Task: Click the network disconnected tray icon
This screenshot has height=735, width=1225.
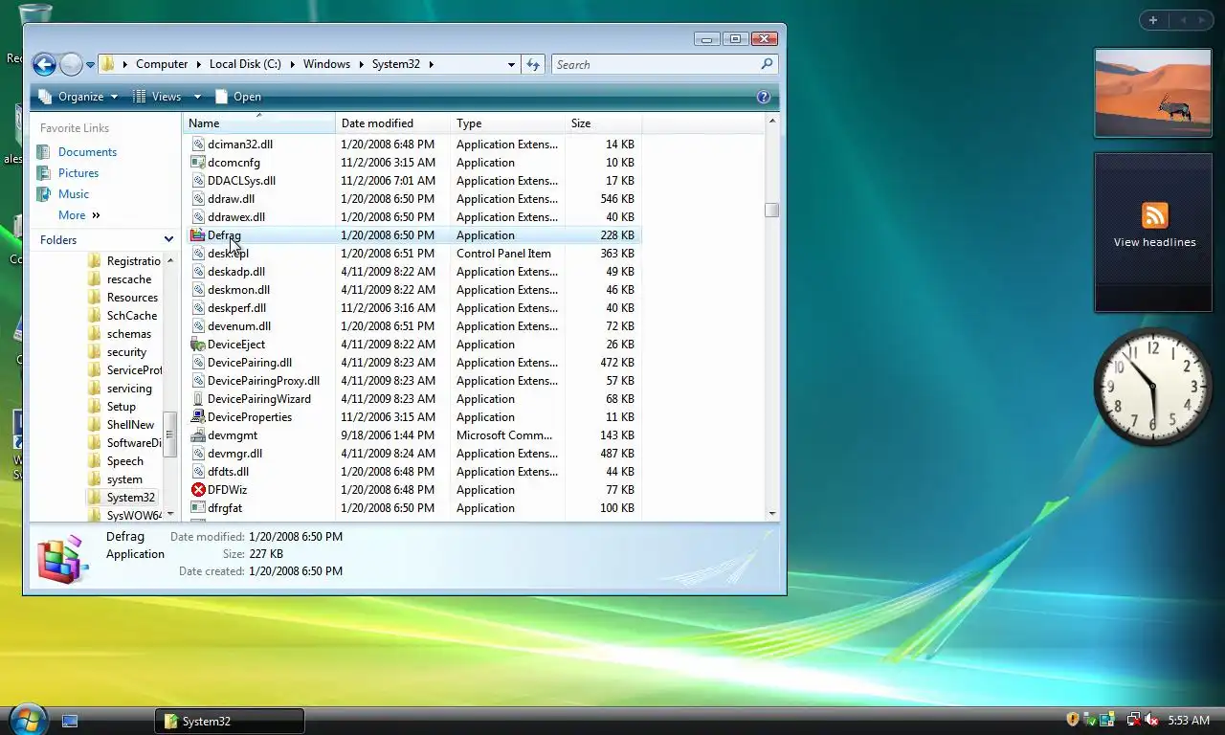Action: click(1134, 720)
